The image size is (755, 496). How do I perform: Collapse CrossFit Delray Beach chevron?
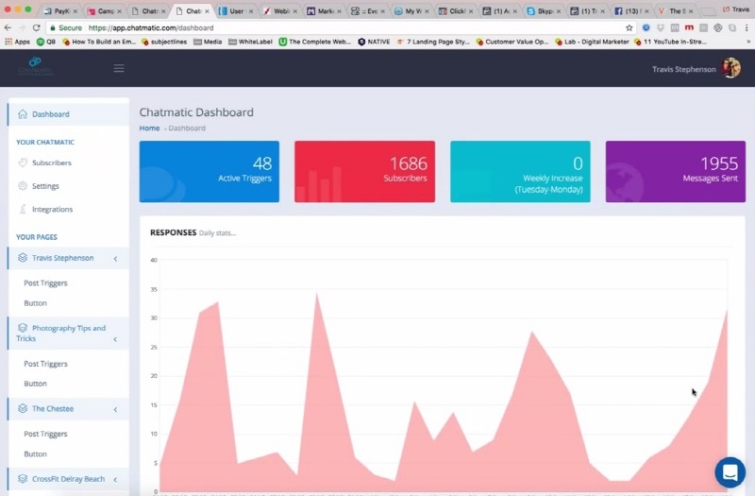pyautogui.click(x=115, y=480)
